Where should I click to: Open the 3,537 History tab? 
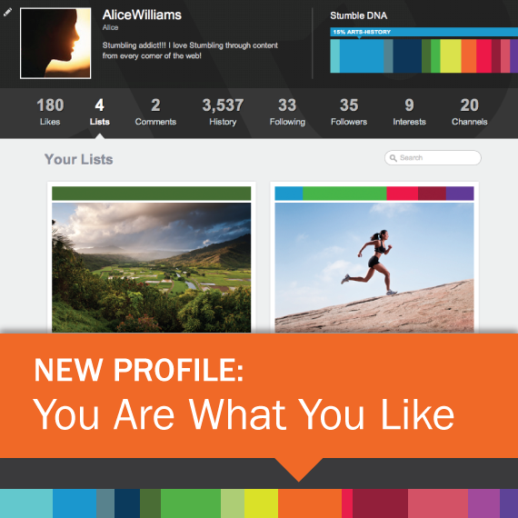223,112
